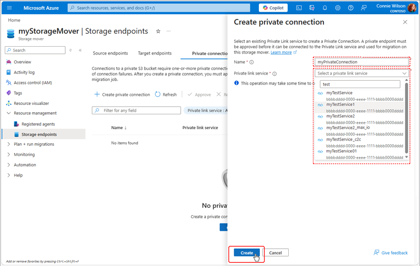Open the notifications bell

324,8
